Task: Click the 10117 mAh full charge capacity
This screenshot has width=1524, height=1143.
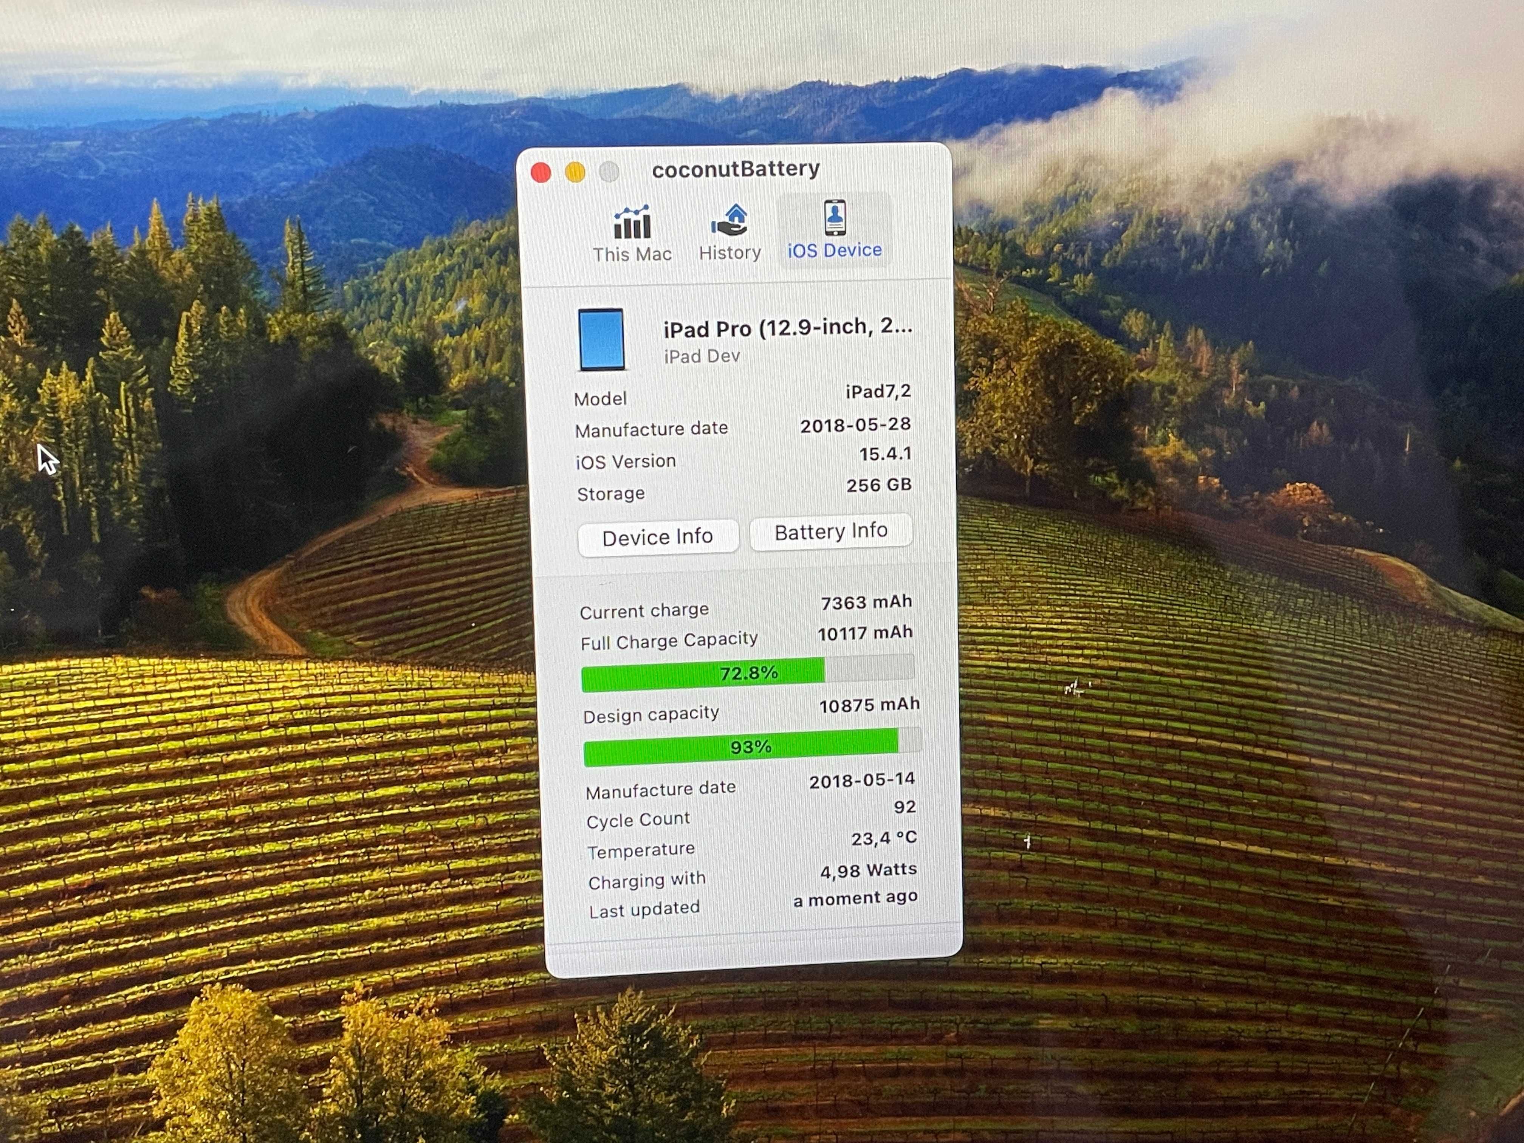Action: click(865, 633)
